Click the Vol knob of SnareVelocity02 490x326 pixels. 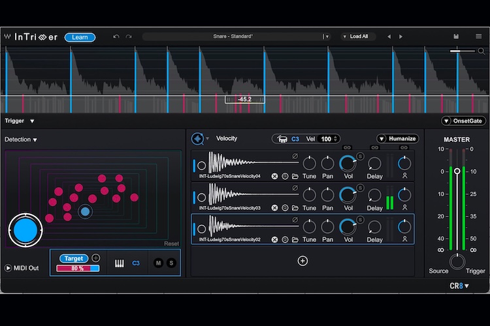tap(348, 226)
